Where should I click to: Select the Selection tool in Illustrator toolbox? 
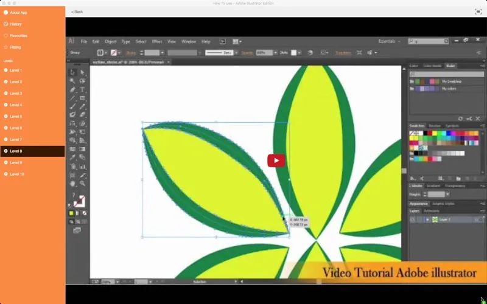[72, 72]
